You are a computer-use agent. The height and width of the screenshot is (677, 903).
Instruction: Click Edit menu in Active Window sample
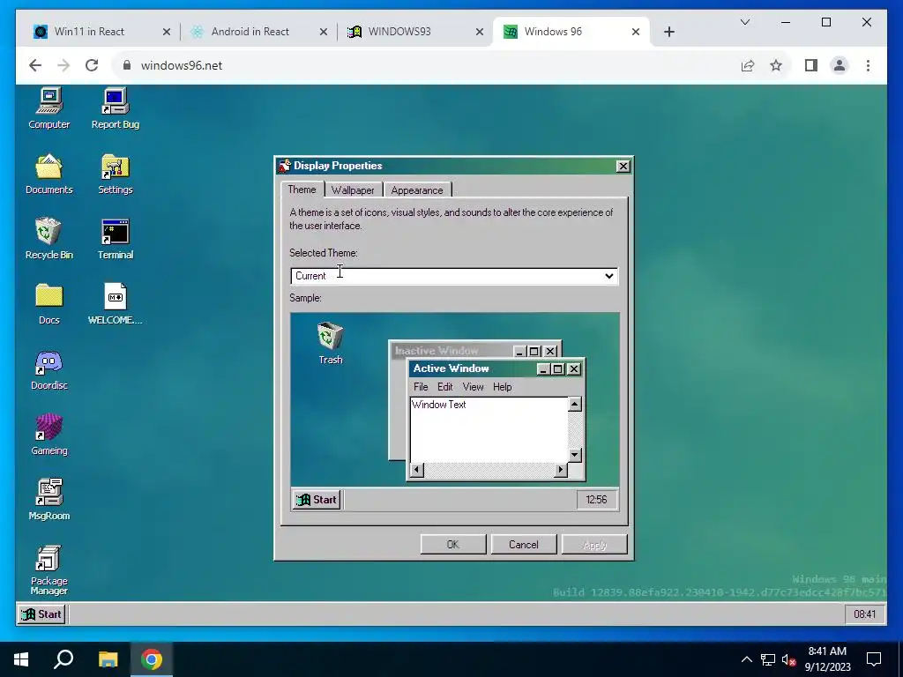[444, 387]
